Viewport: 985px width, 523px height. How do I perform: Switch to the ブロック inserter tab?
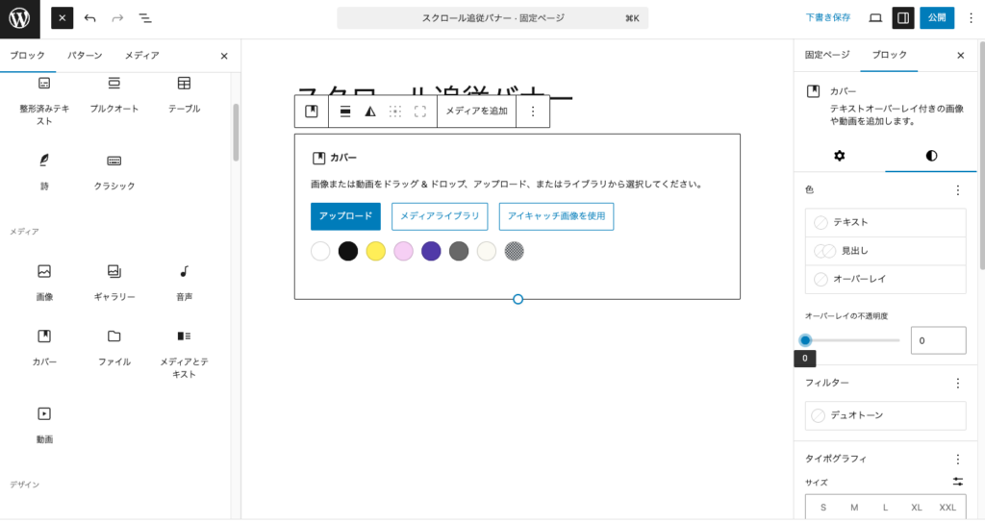(28, 55)
